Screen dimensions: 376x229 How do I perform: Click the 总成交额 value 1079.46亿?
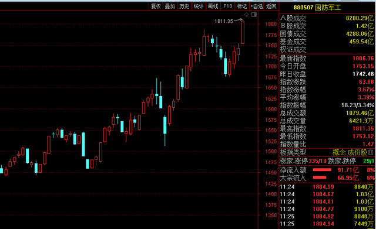pos(360,113)
